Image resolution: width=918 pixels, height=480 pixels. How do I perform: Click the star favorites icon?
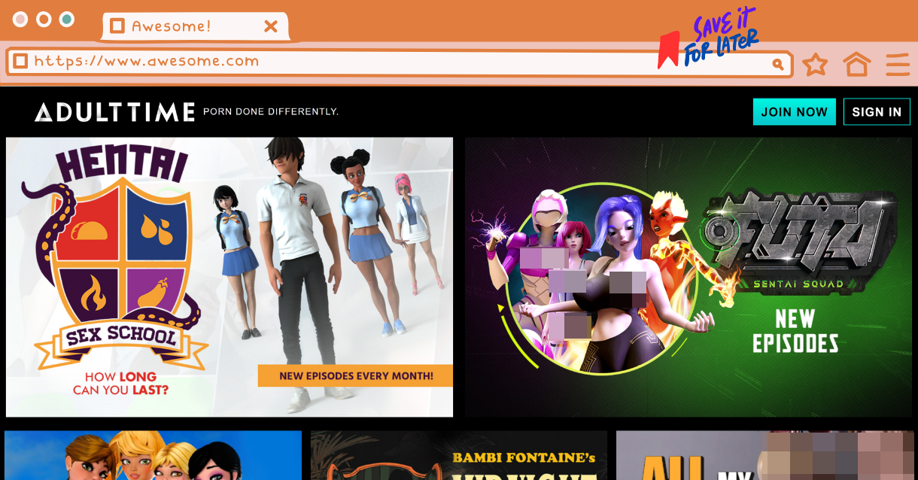[x=815, y=65]
